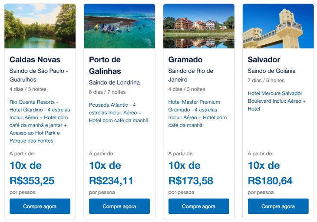The image size is (317, 222).
Task: Open the Porto de Galinhas beach photo
Action: (x=119, y=26)
